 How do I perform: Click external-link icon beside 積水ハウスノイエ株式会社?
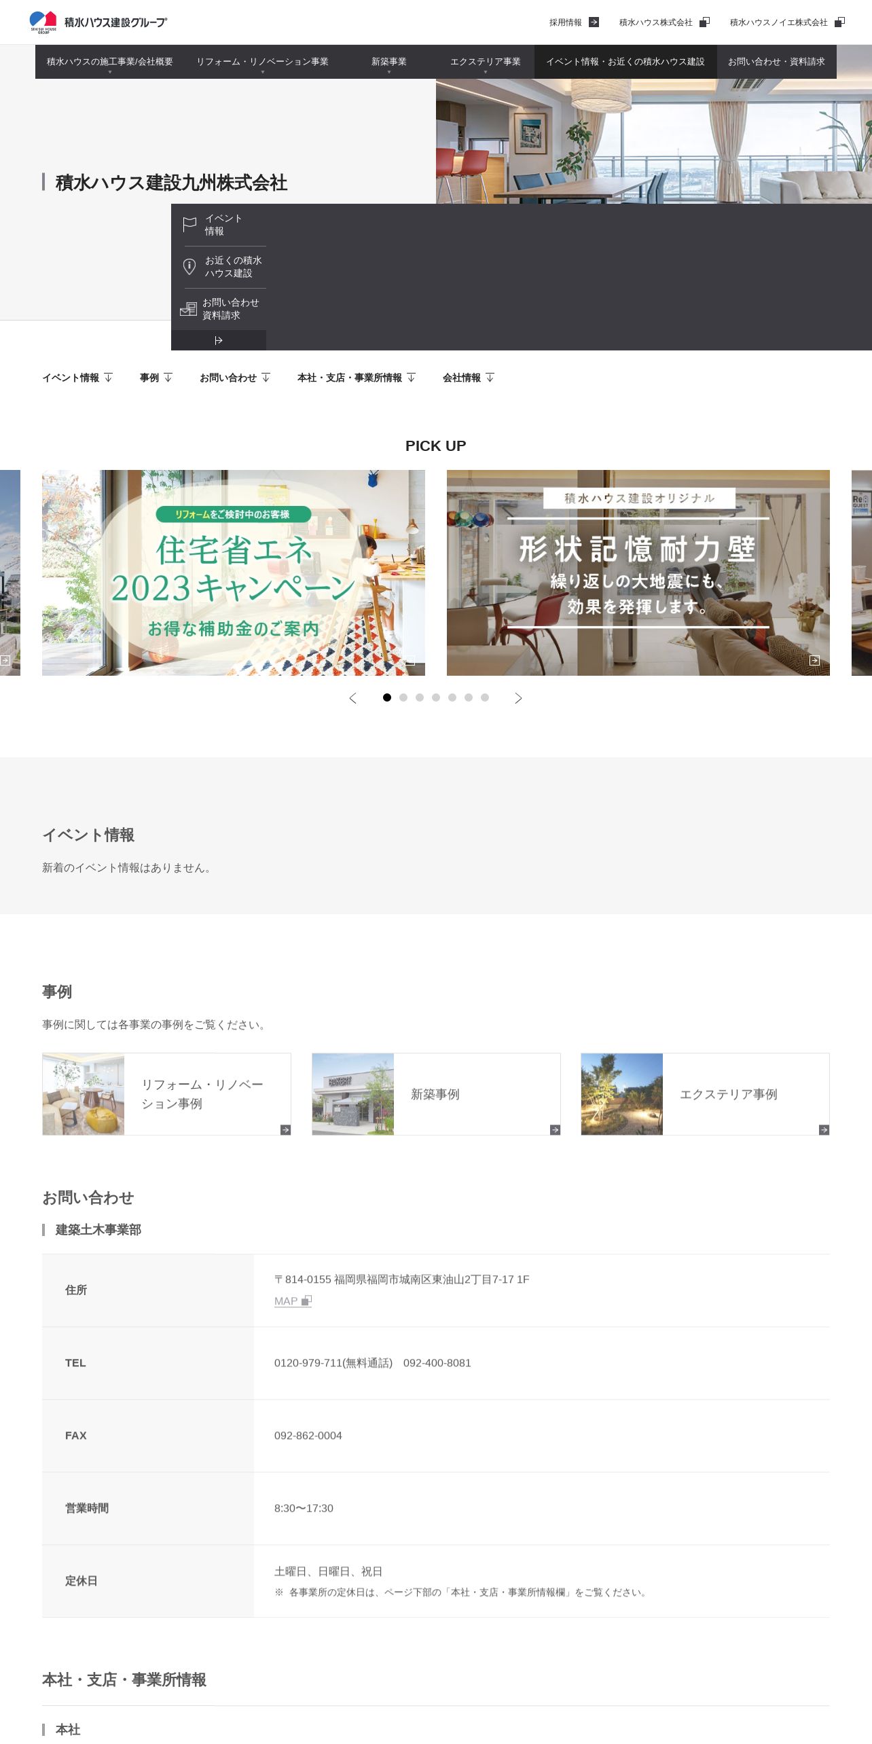(x=839, y=22)
